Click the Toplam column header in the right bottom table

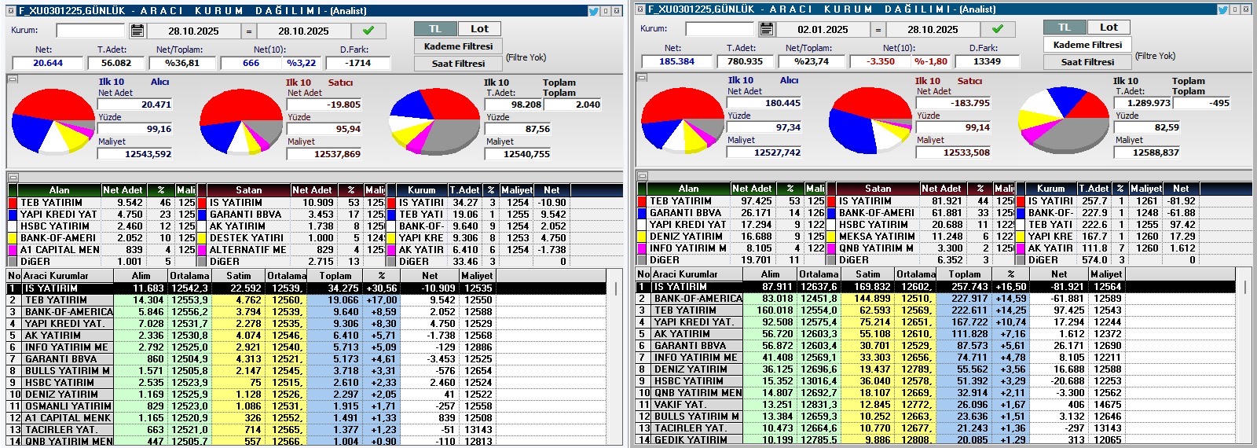964,274
